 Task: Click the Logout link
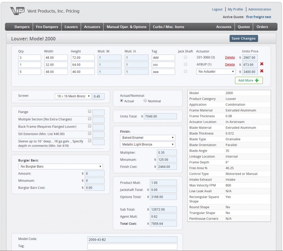(217, 9)
